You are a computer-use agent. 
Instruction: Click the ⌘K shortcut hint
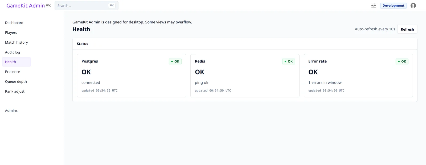coord(112,6)
